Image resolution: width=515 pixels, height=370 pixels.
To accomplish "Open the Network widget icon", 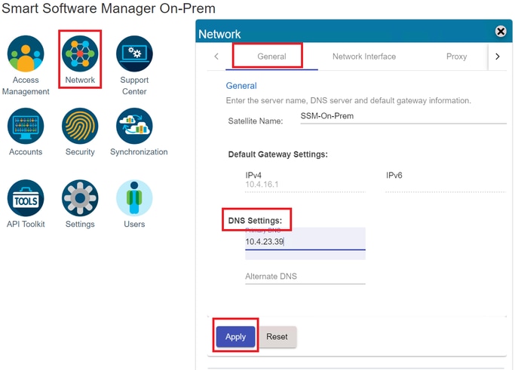I will [80, 54].
